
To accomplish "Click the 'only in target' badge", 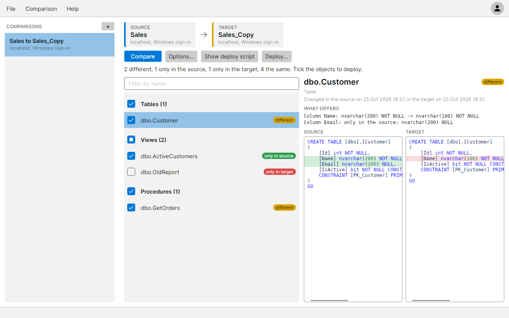I will [x=280, y=172].
